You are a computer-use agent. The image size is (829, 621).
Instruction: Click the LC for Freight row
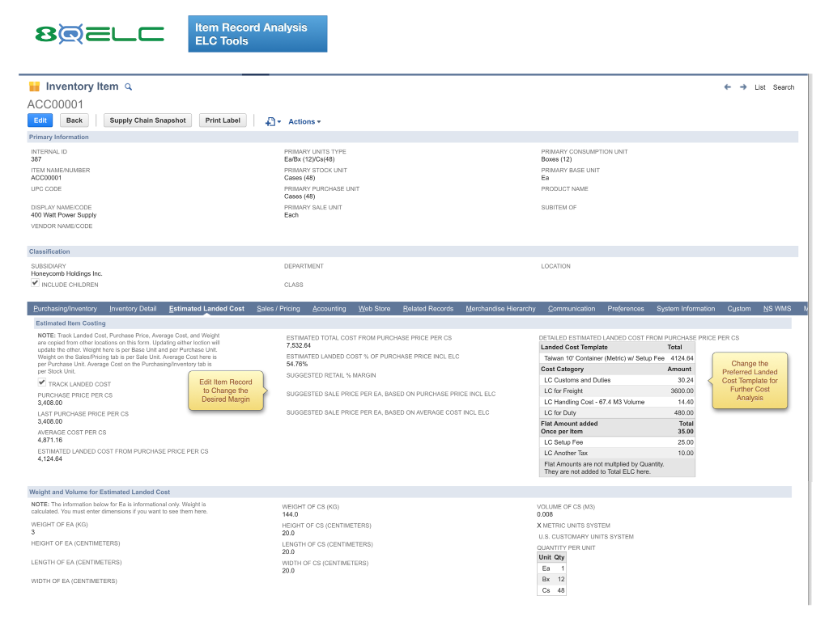pyautogui.click(x=617, y=391)
